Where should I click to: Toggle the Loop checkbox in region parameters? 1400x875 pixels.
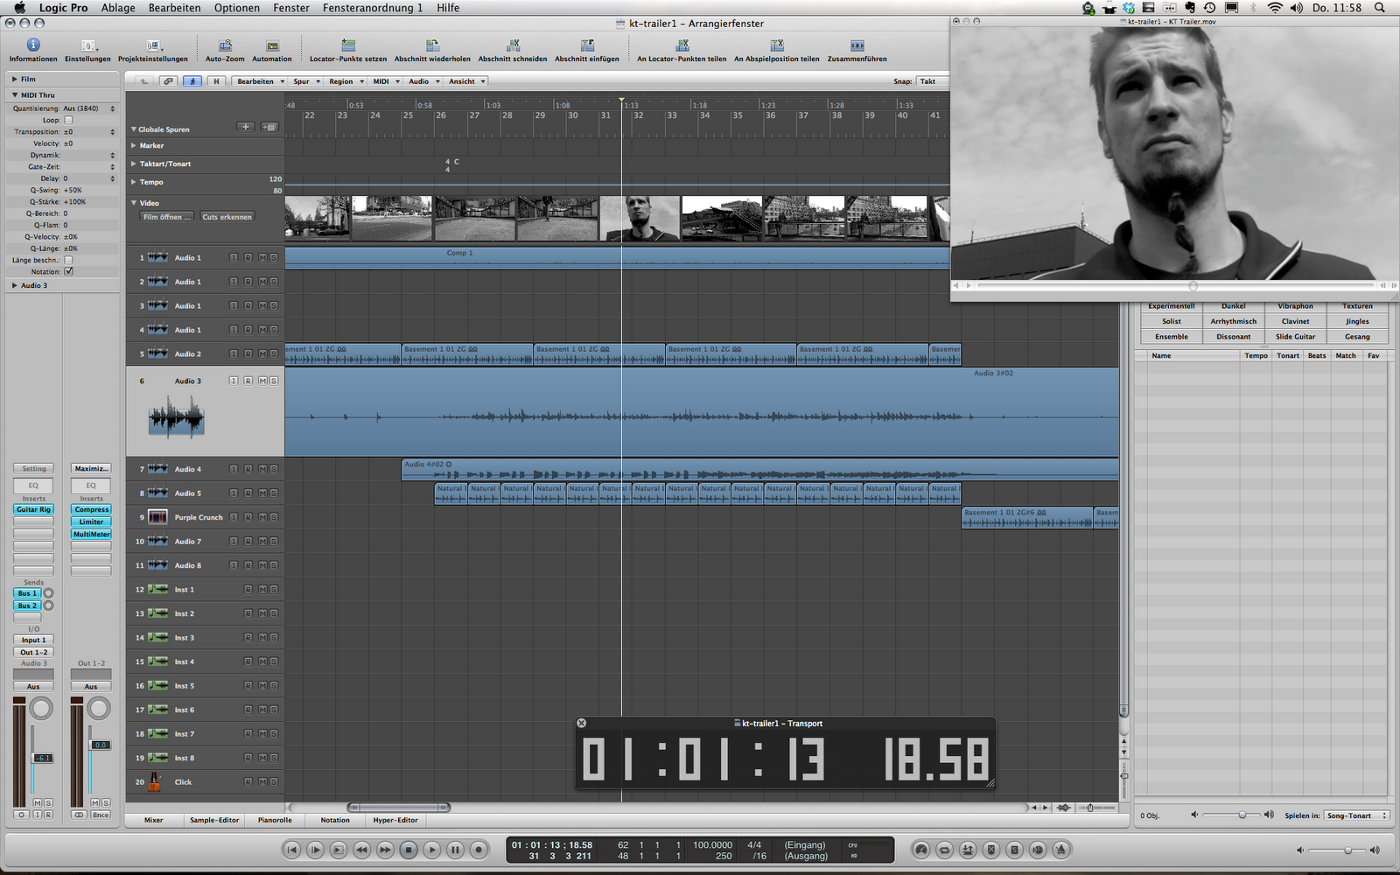pos(68,120)
